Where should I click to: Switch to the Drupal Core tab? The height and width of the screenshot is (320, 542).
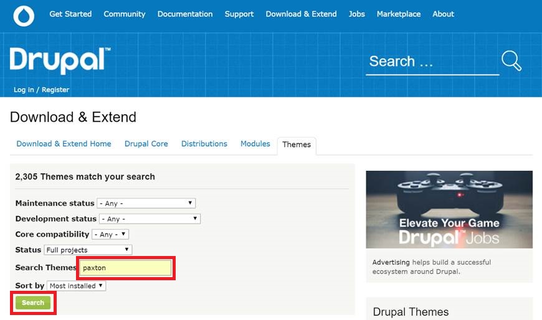(x=146, y=144)
